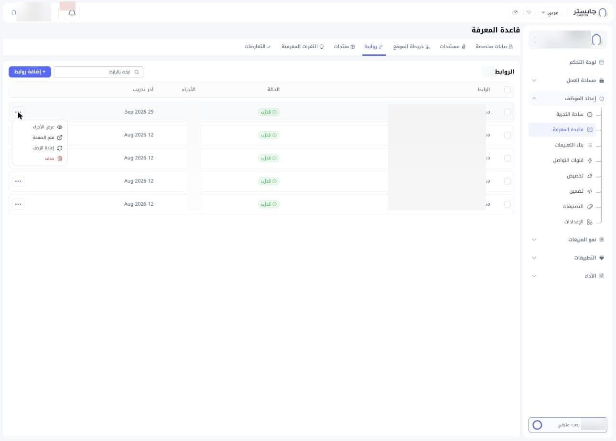This screenshot has width=616, height=441.
Task: Click the رصيد متبقي credit box
Action: click(568, 425)
